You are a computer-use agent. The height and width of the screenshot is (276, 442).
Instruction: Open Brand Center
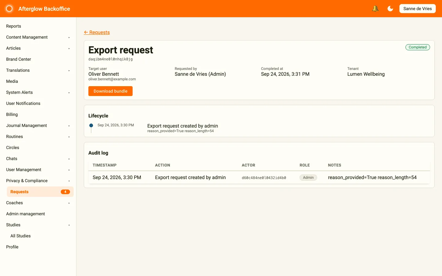click(x=18, y=59)
